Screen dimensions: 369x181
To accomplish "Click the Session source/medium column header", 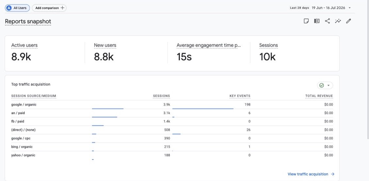I will pyautogui.click(x=34, y=96).
